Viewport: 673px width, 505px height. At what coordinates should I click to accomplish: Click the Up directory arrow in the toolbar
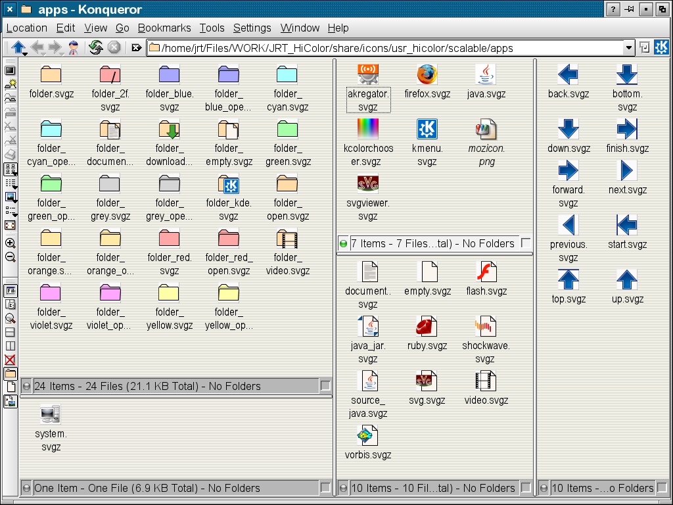pyautogui.click(x=18, y=47)
